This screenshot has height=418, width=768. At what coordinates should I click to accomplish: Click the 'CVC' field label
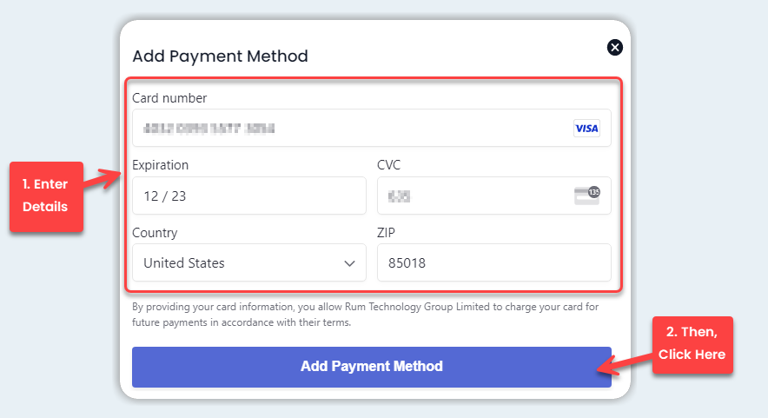[388, 165]
